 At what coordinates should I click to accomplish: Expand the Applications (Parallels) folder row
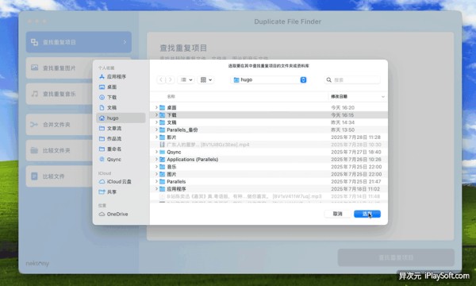156,159
